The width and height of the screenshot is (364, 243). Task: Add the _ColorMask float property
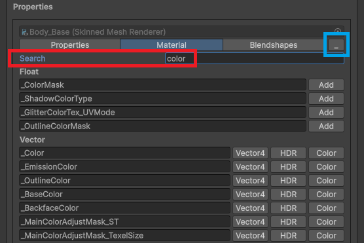(x=326, y=85)
